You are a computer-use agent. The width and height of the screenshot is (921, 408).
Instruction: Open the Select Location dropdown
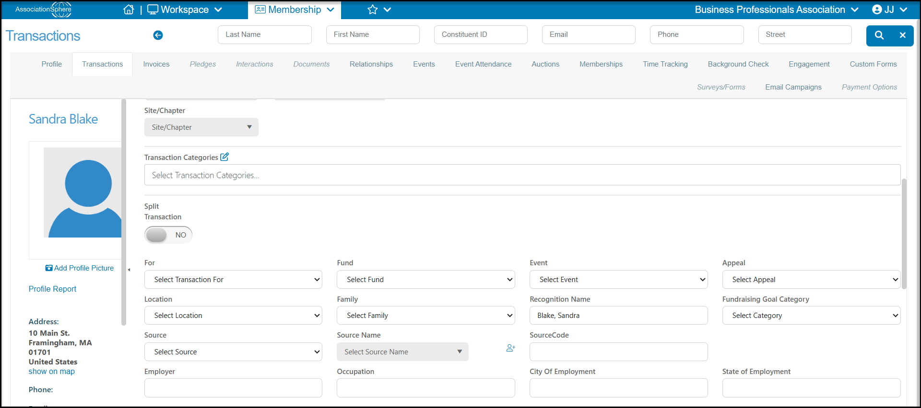point(233,316)
